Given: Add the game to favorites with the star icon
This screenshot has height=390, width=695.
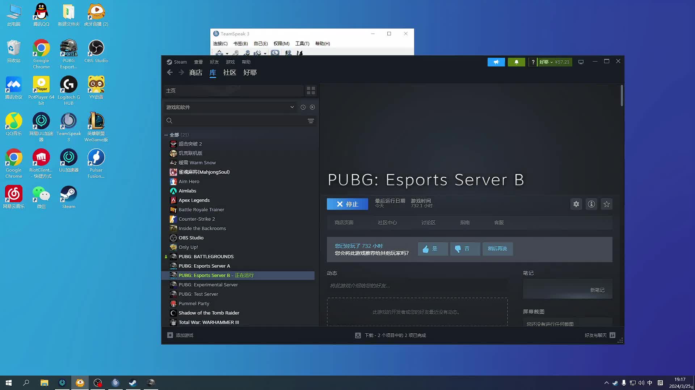Looking at the screenshot, I should (606, 204).
